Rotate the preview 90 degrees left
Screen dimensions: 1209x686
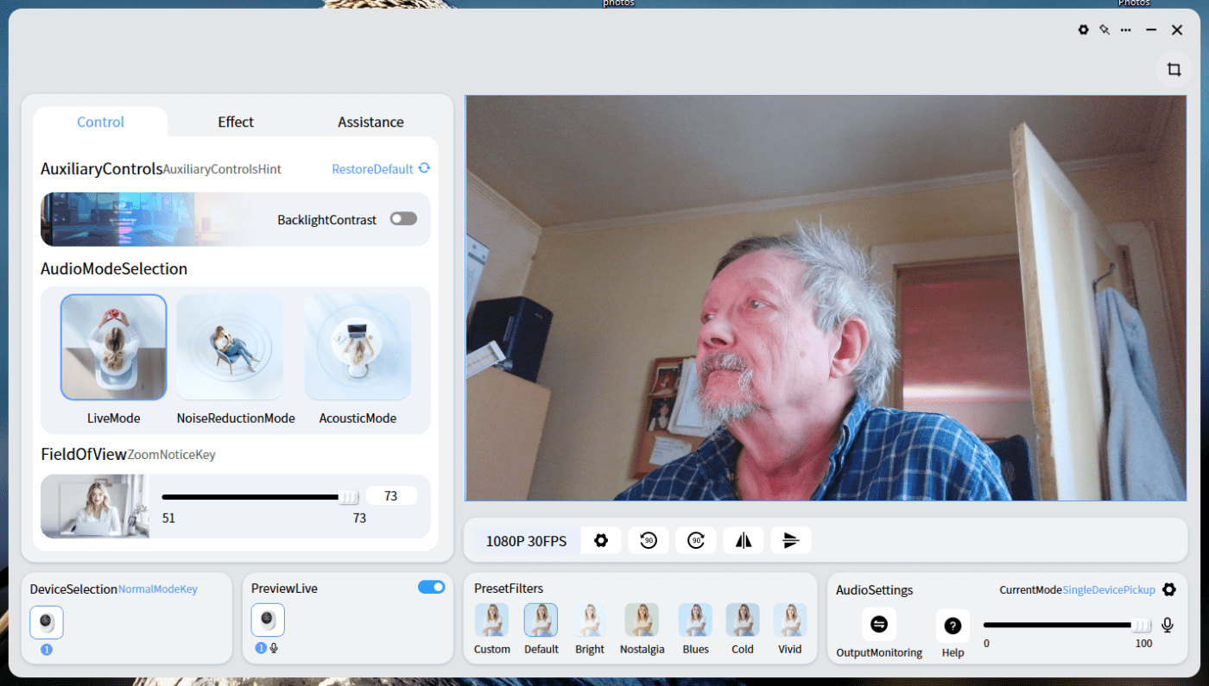click(649, 540)
